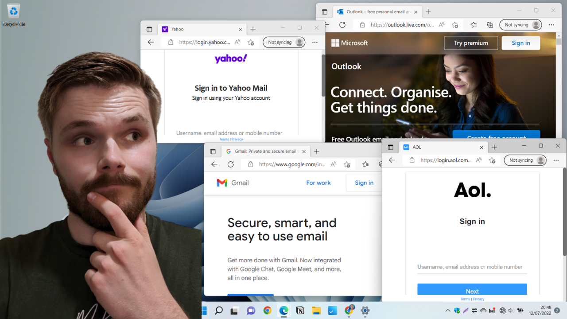The width and height of the screenshot is (567, 319).
Task: Open Collections in the Outlook window
Action: pyautogui.click(x=490, y=25)
